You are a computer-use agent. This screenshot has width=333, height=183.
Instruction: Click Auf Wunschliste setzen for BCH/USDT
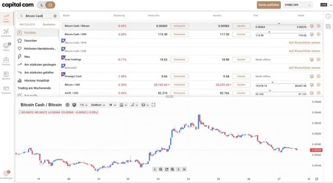click(304, 68)
